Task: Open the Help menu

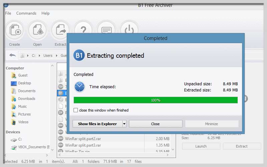Action: (x=45, y=13)
